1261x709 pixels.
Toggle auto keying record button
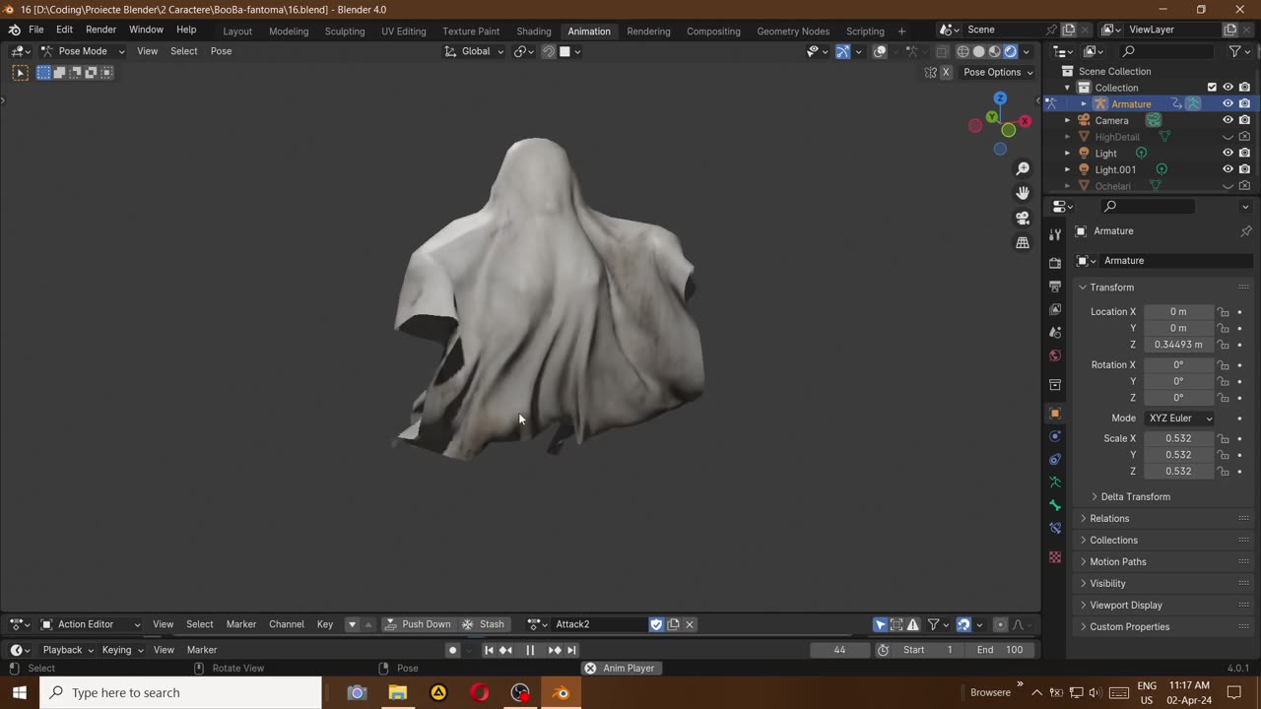point(453,650)
